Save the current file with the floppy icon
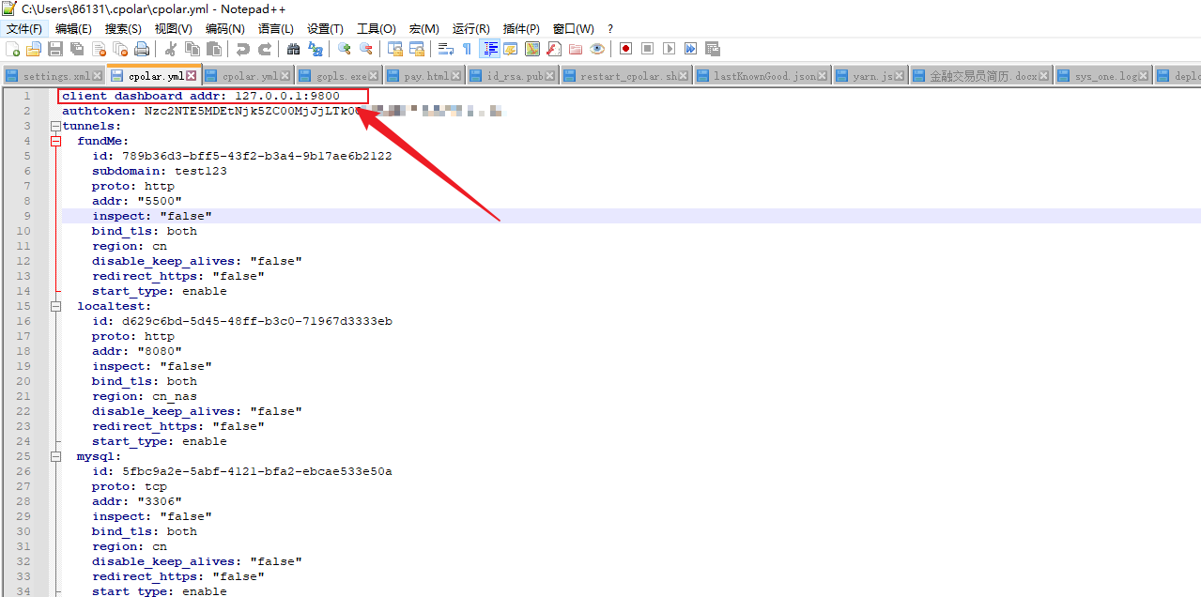The image size is (1201, 597). 55,49
